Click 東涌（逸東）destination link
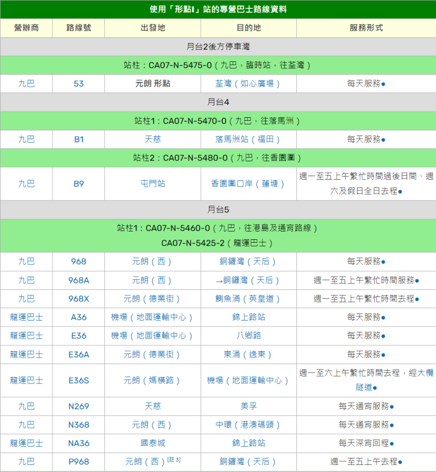This screenshot has width=436, height=472. pos(248,354)
